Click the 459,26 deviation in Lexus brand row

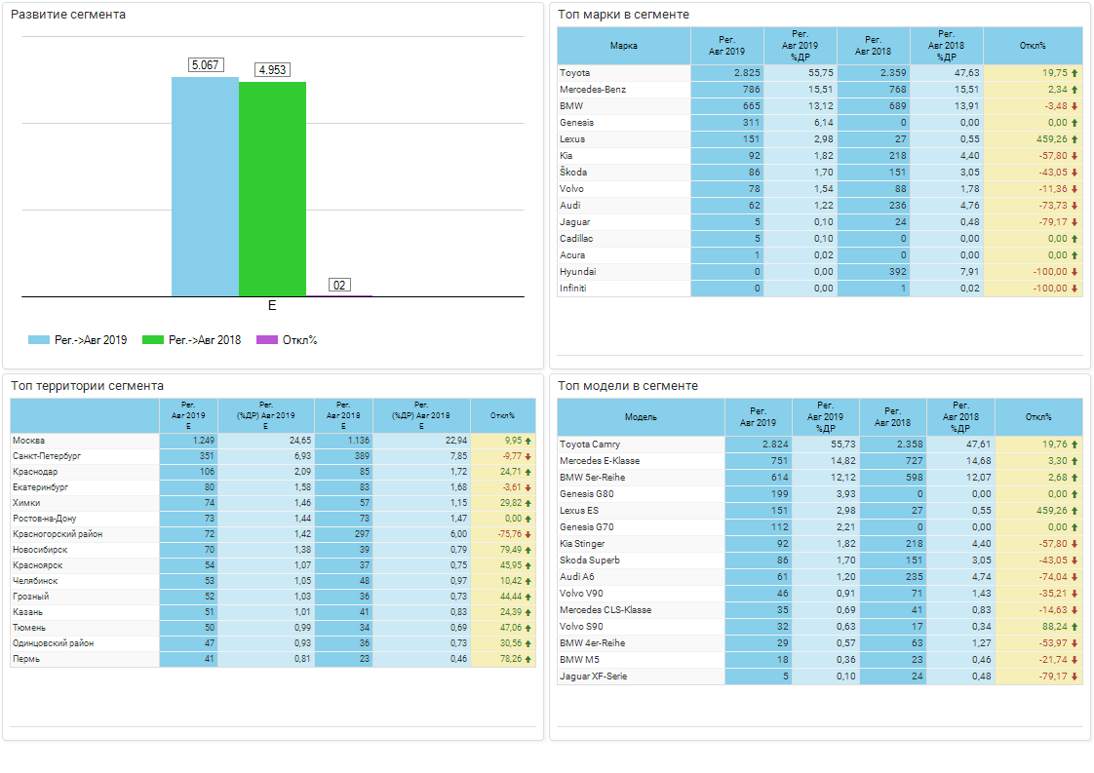coord(1051,138)
